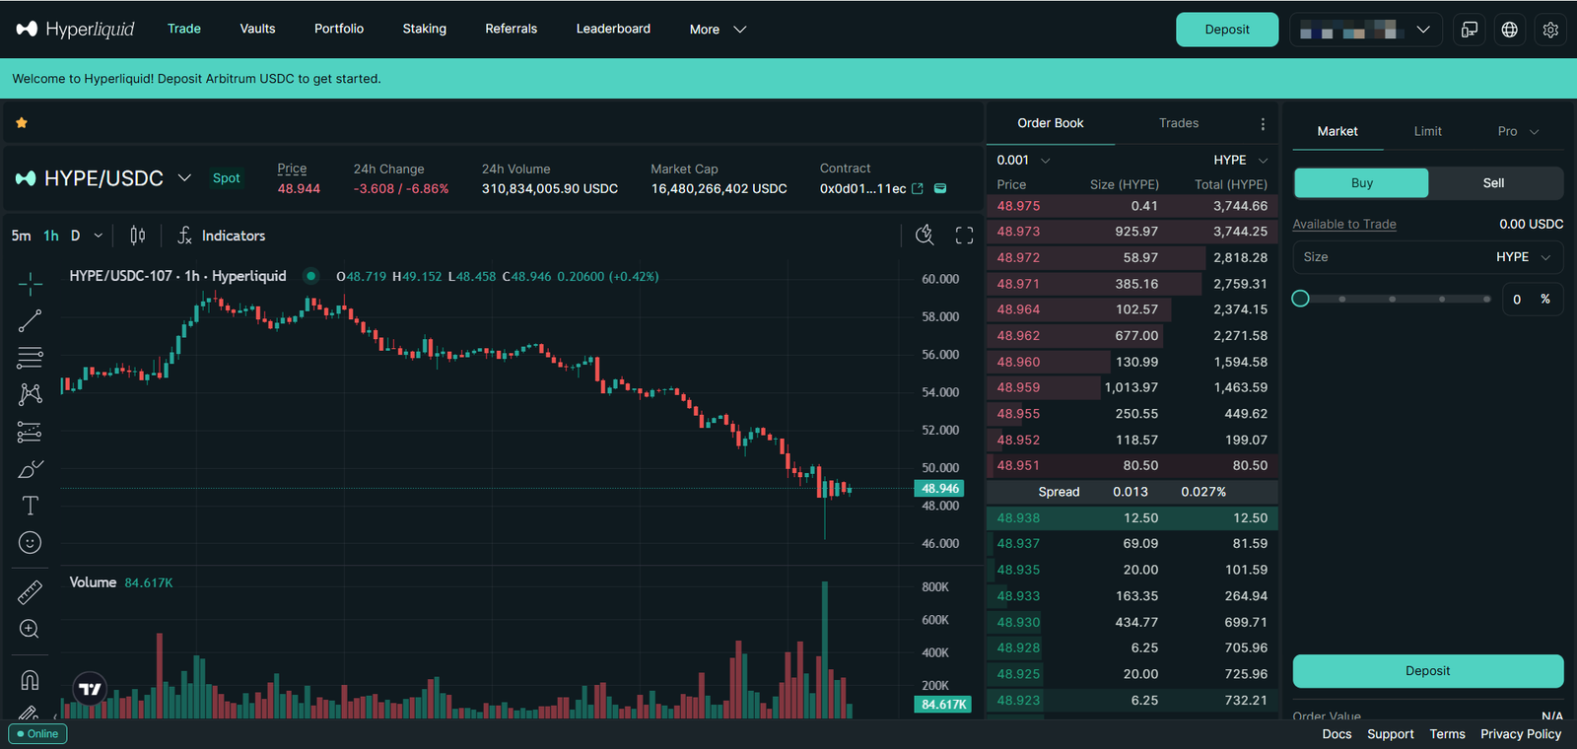Open the emoji sticker tool
The width and height of the screenshot is (1577, 749).
click(30, 543)
